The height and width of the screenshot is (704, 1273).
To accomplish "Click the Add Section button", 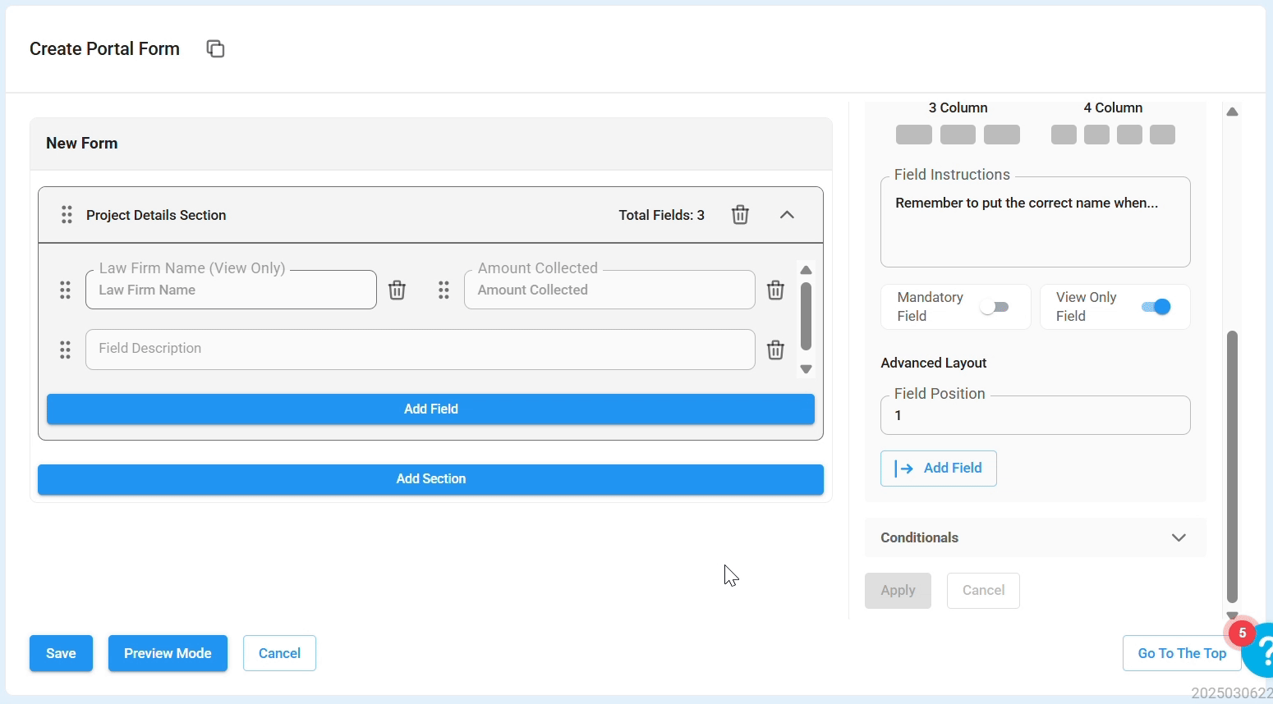I will pyautogui.click(x=430, y=479).
